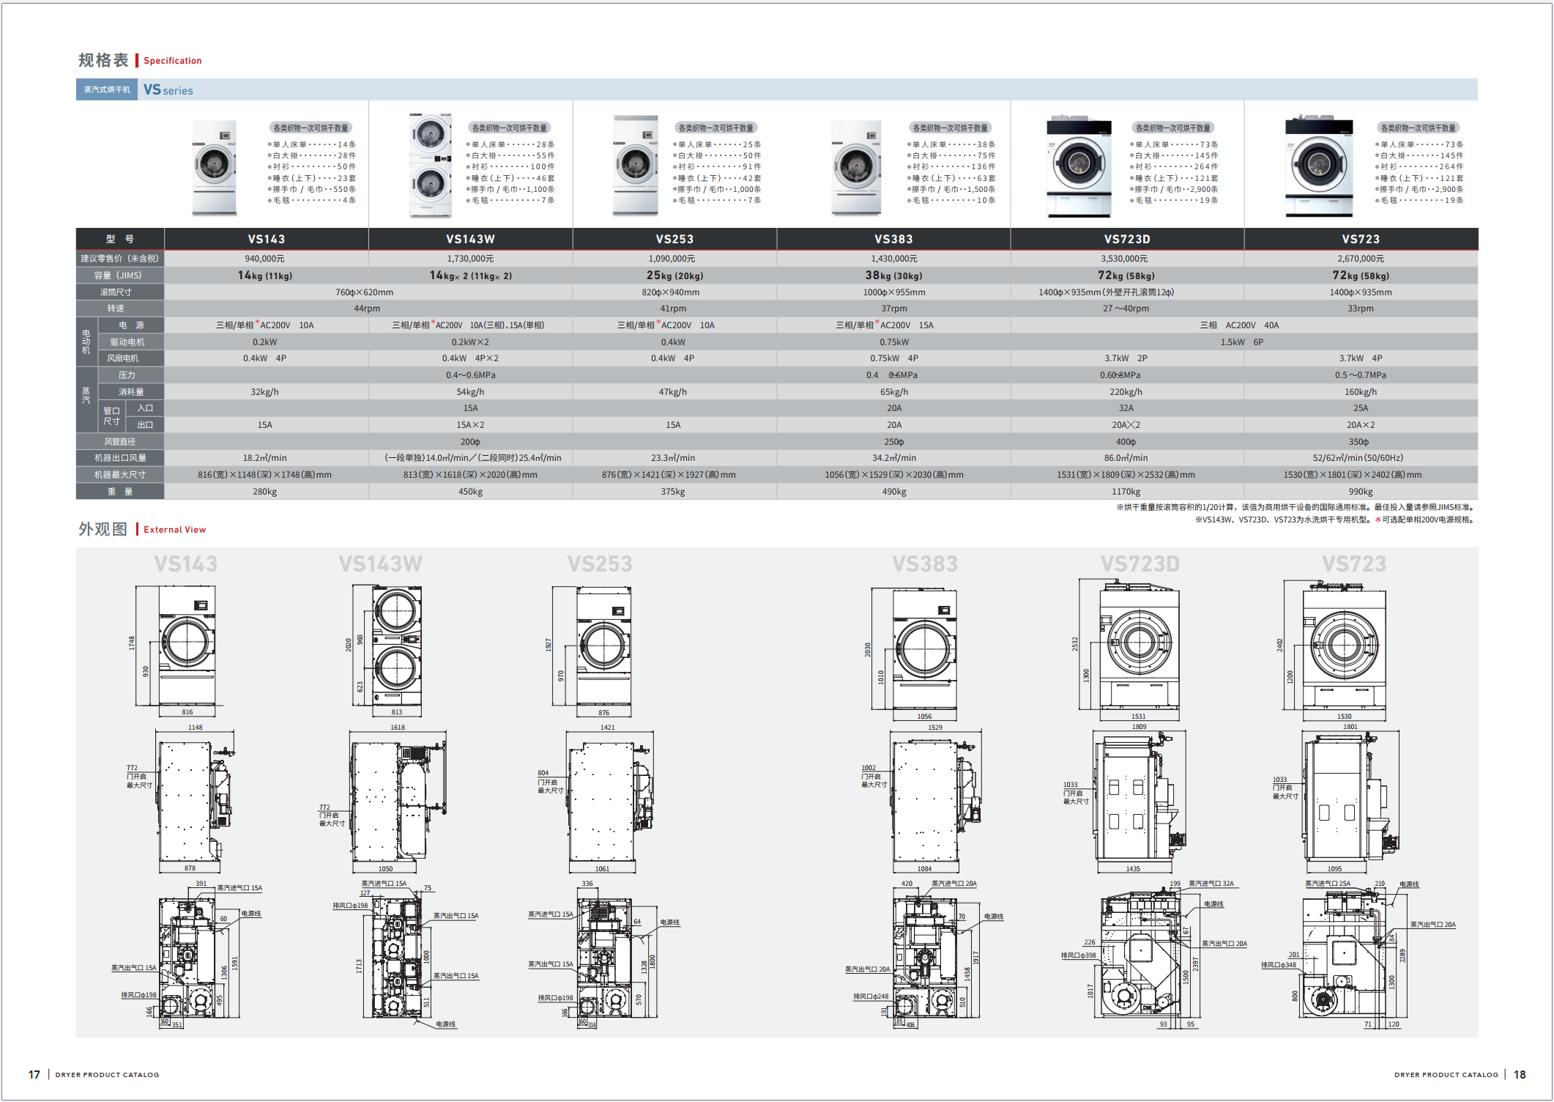Select the 建议零售价 row label
This screenshot has height=1102, width=1554.
click(120, 259)
